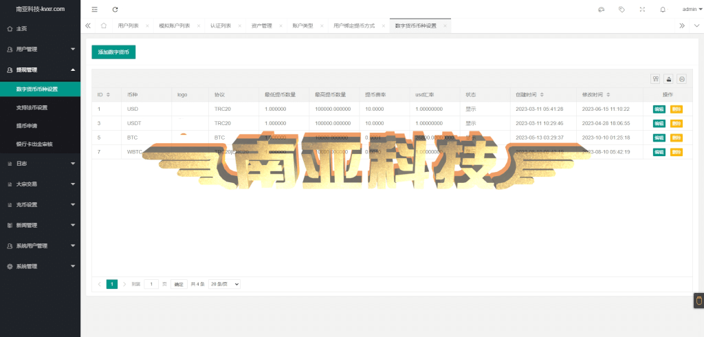Toggle the sidebar collapse icon

click(x=94, y=10)
